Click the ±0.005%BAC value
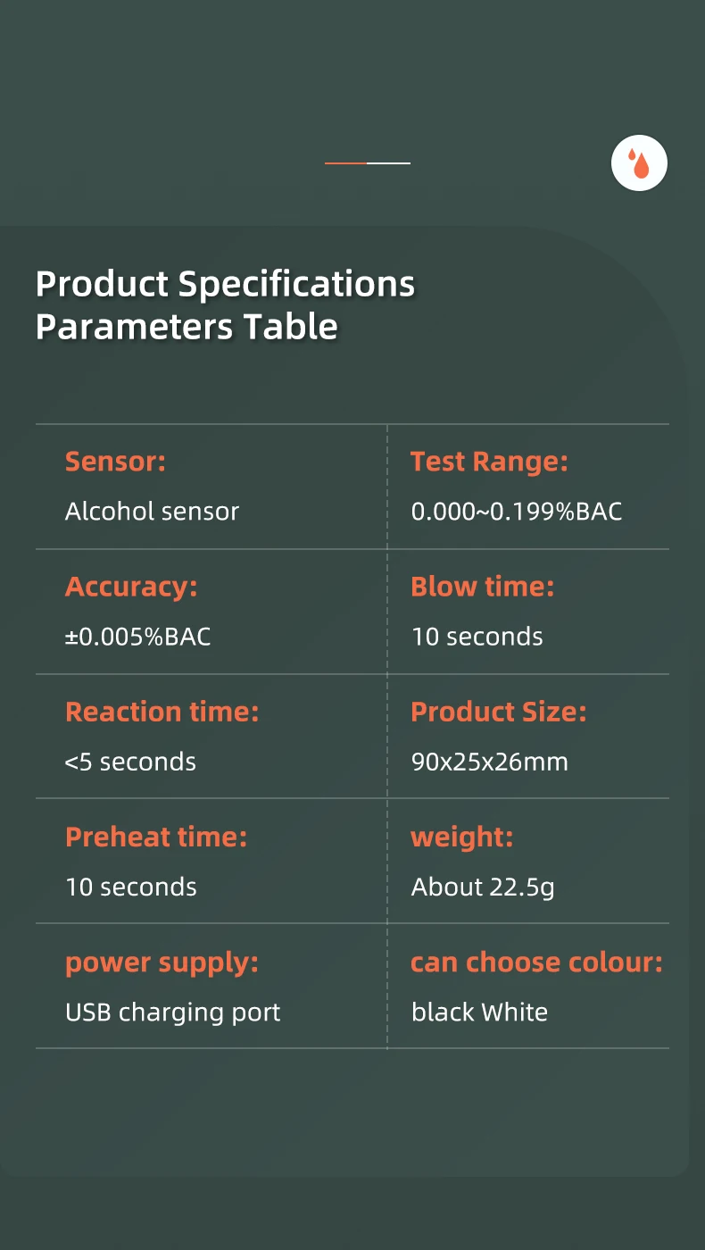Image resolution: width=705 pixels, height=1250 pixels. coord(137,637)
